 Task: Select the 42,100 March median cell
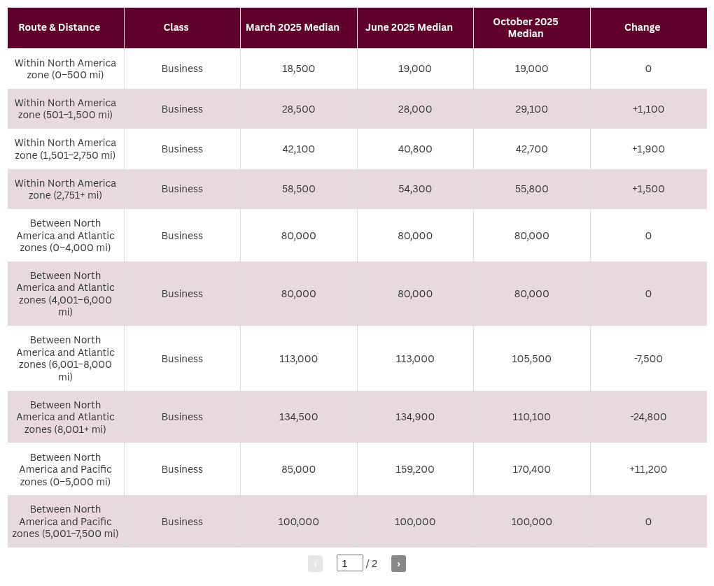point(299,149)
